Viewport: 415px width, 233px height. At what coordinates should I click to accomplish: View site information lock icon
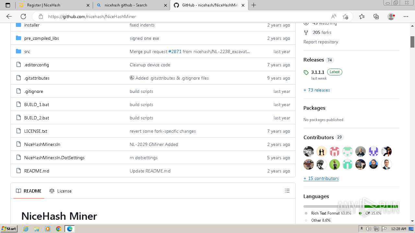coord(41,17)
